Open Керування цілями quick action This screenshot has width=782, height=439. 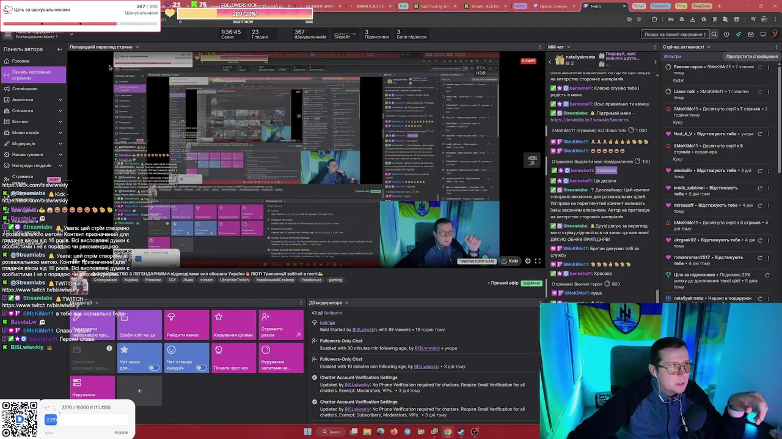[x=233, y=325]
